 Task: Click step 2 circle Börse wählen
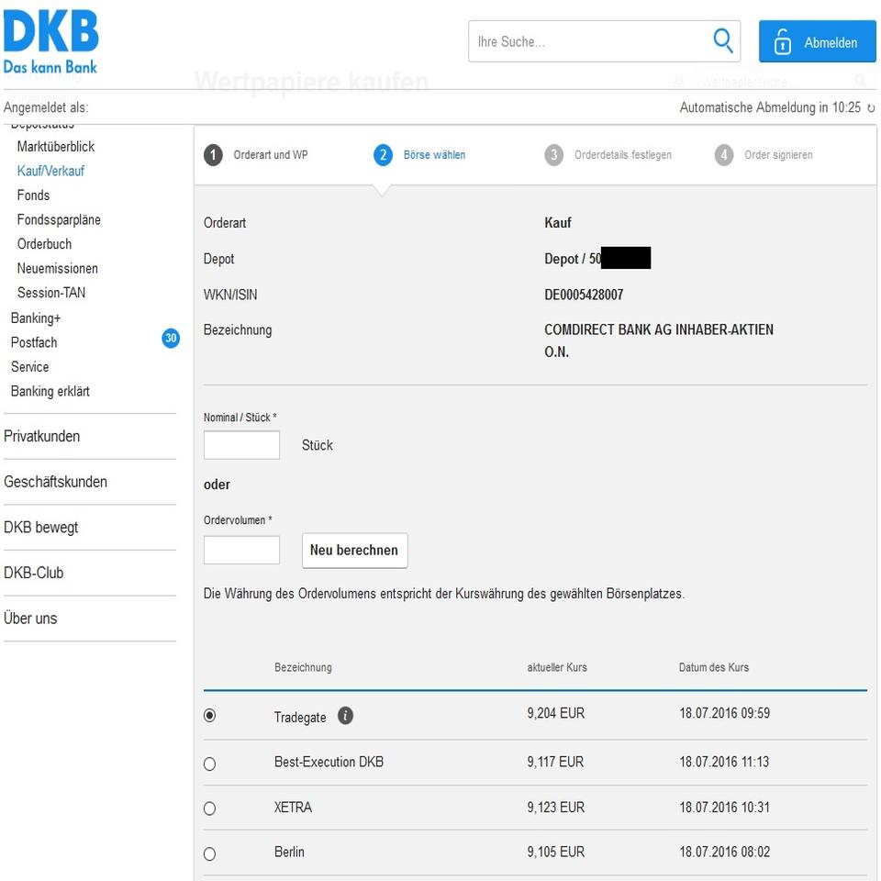384,155
